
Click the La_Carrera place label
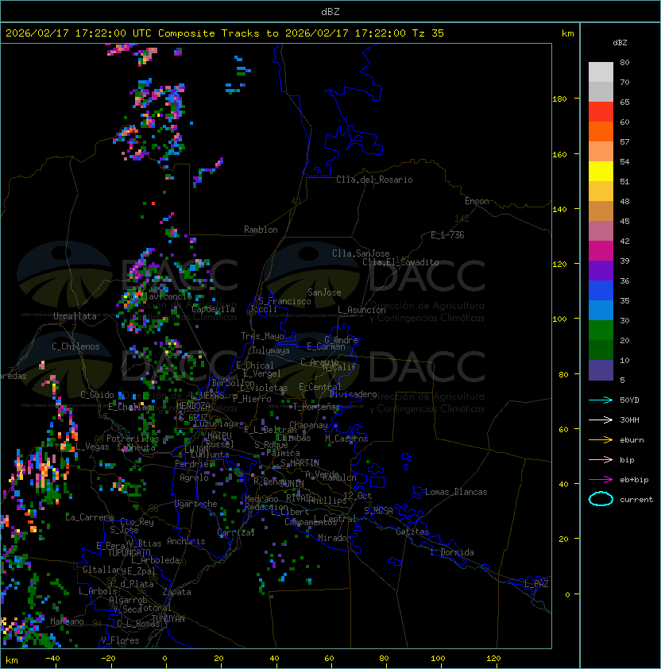(x=89, y=517)
